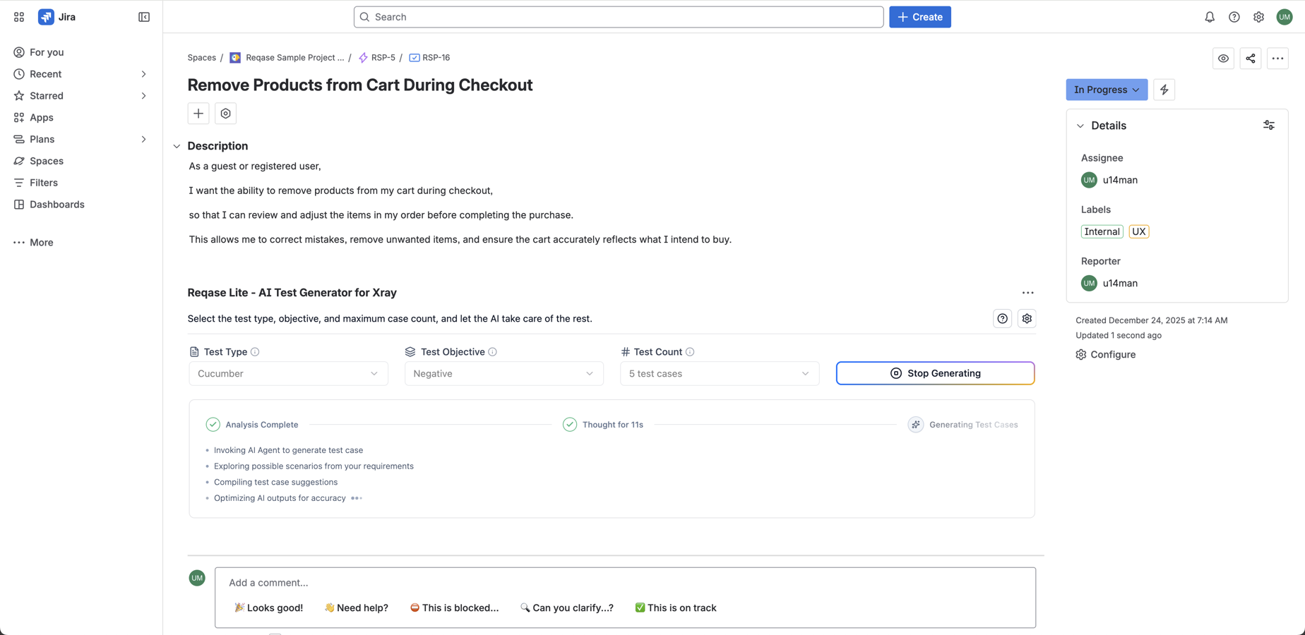Go to Dashboards in the sidebar
Viewport: 1305px width, 635px height.
pos(57,204)
